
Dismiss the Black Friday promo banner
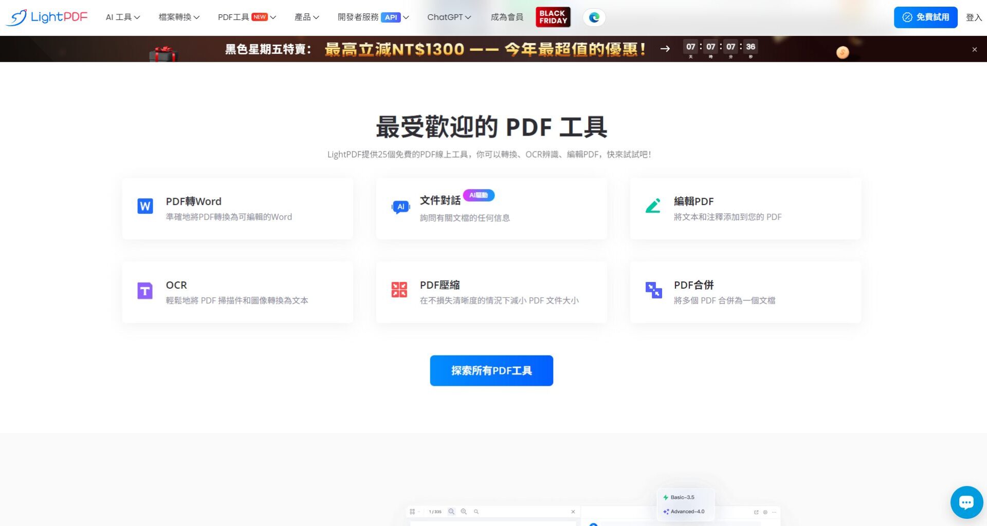(x=975, y=49)
